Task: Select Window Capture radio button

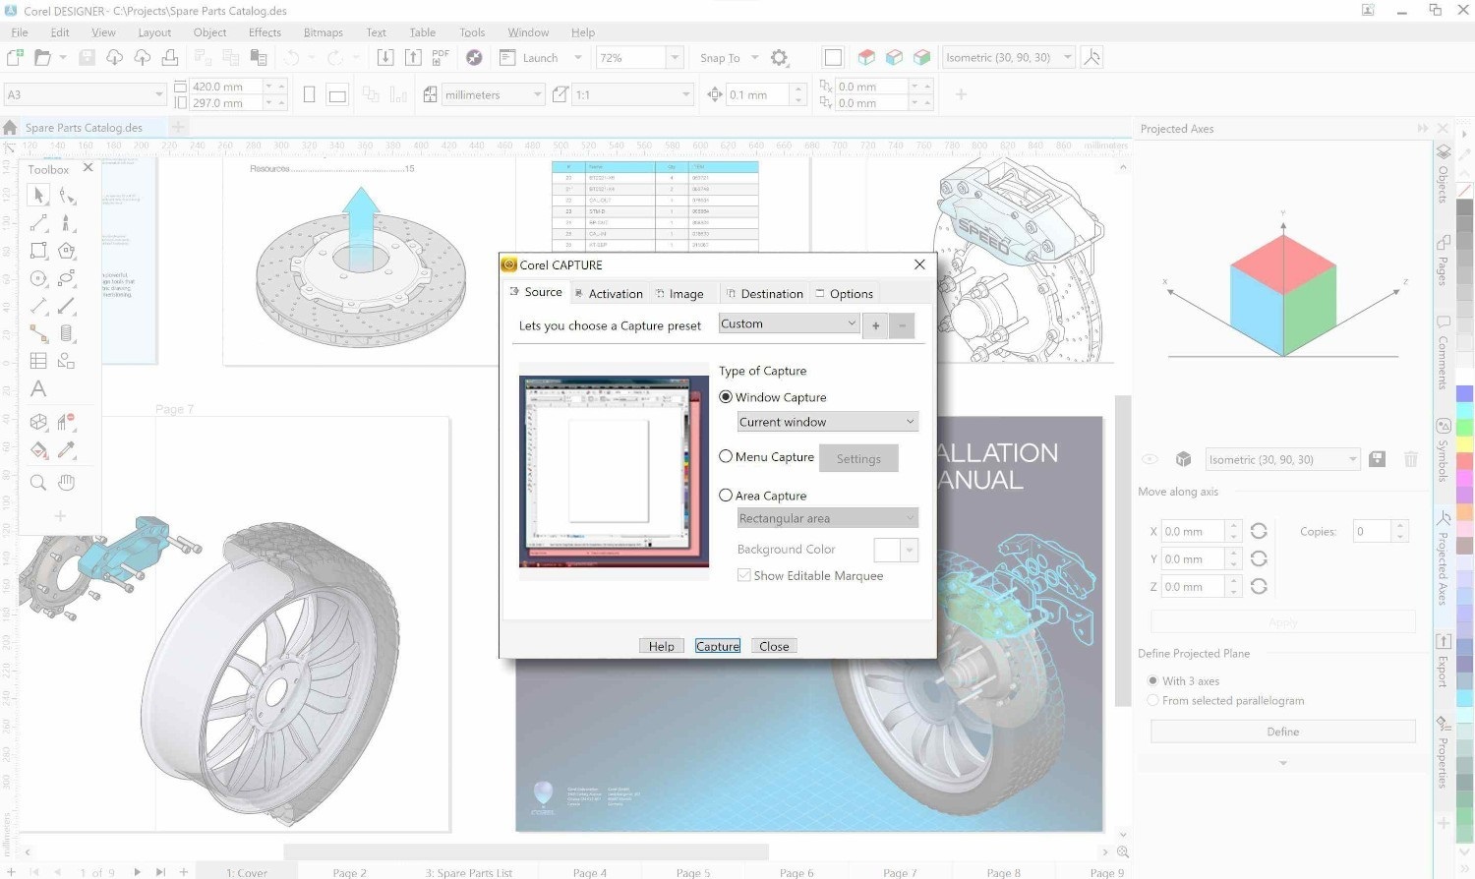Action: 726,397
